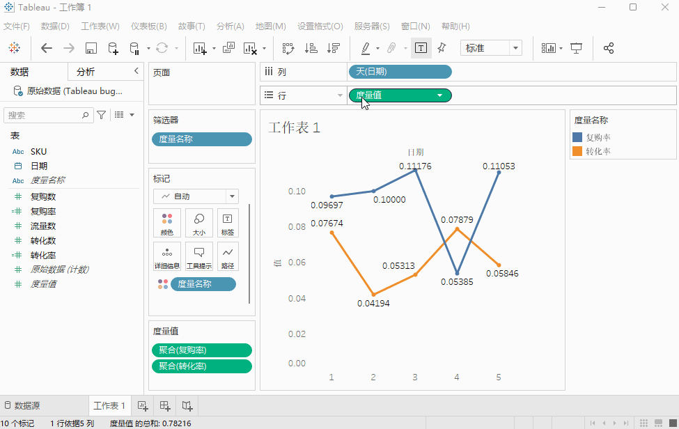Open the 文件(F) menu
Image resolution: width=679 pixels, height=429 pixels.
pos(17,26)
